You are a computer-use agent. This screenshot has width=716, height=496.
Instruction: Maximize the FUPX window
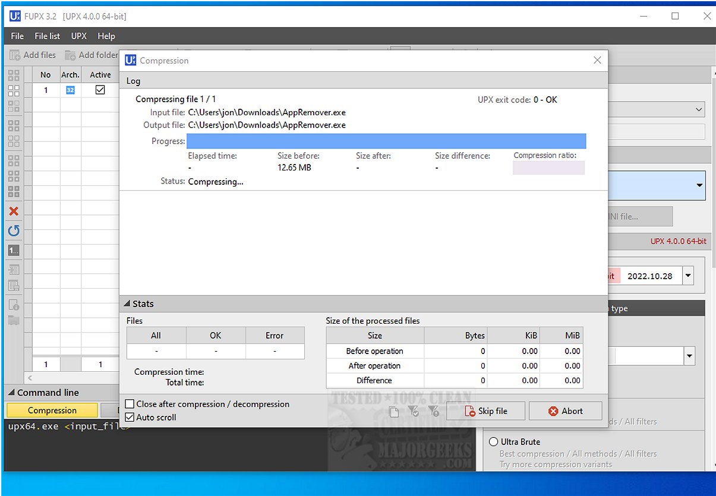tap(675, 16)
